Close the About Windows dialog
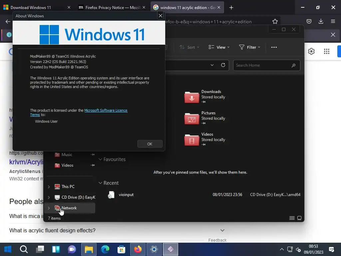The height and width of the screenshot is (256, 341). click(x=160, y=16)
